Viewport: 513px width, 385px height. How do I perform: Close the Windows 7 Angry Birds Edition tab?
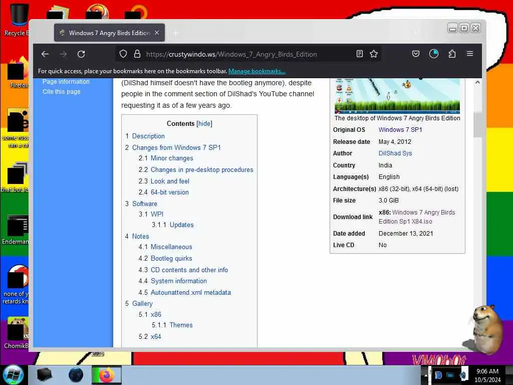coord(157,33)
